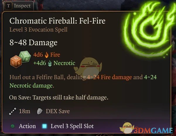Click the blue Level 3 Spell Slot square
Image resolution: width=176 pixels, height=136 pixels.
(x=45, y=126)
